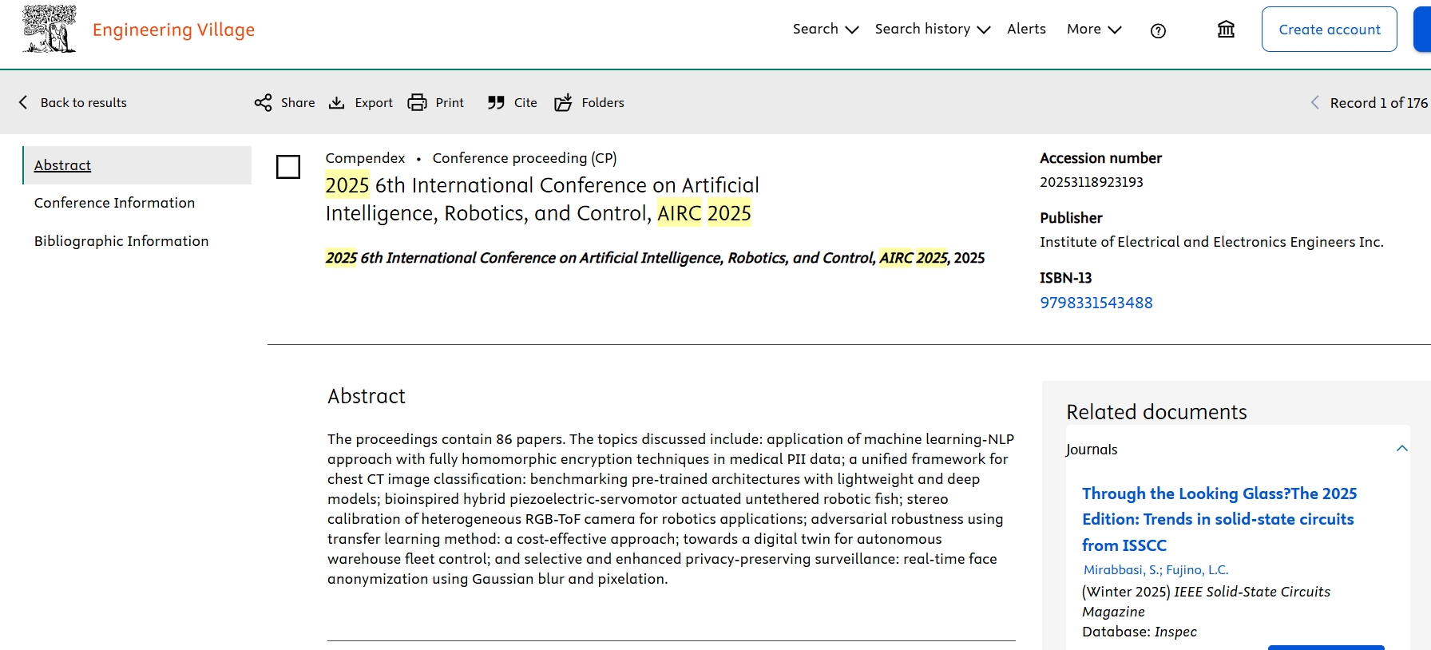Expand the More menu
This screenshot has height=650, width=1431.
[x=1094, y=29]
